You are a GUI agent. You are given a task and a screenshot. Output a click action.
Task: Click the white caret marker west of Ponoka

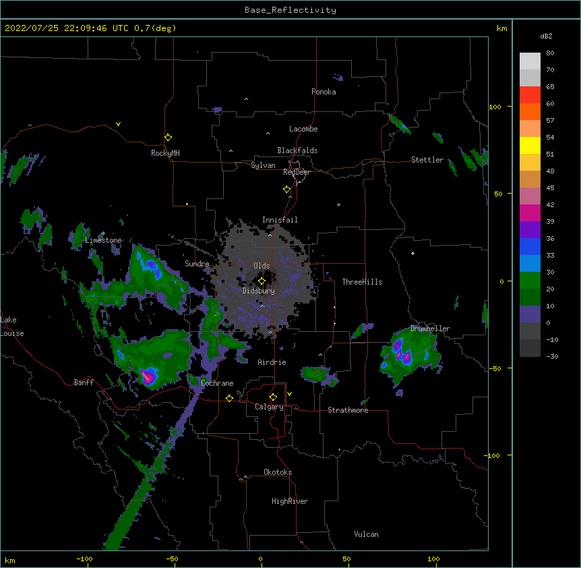247,99
